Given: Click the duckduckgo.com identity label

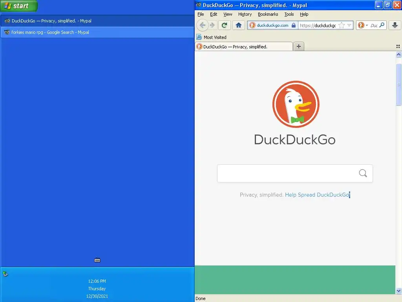Looking at the screenshot, I should click(272, 26).
